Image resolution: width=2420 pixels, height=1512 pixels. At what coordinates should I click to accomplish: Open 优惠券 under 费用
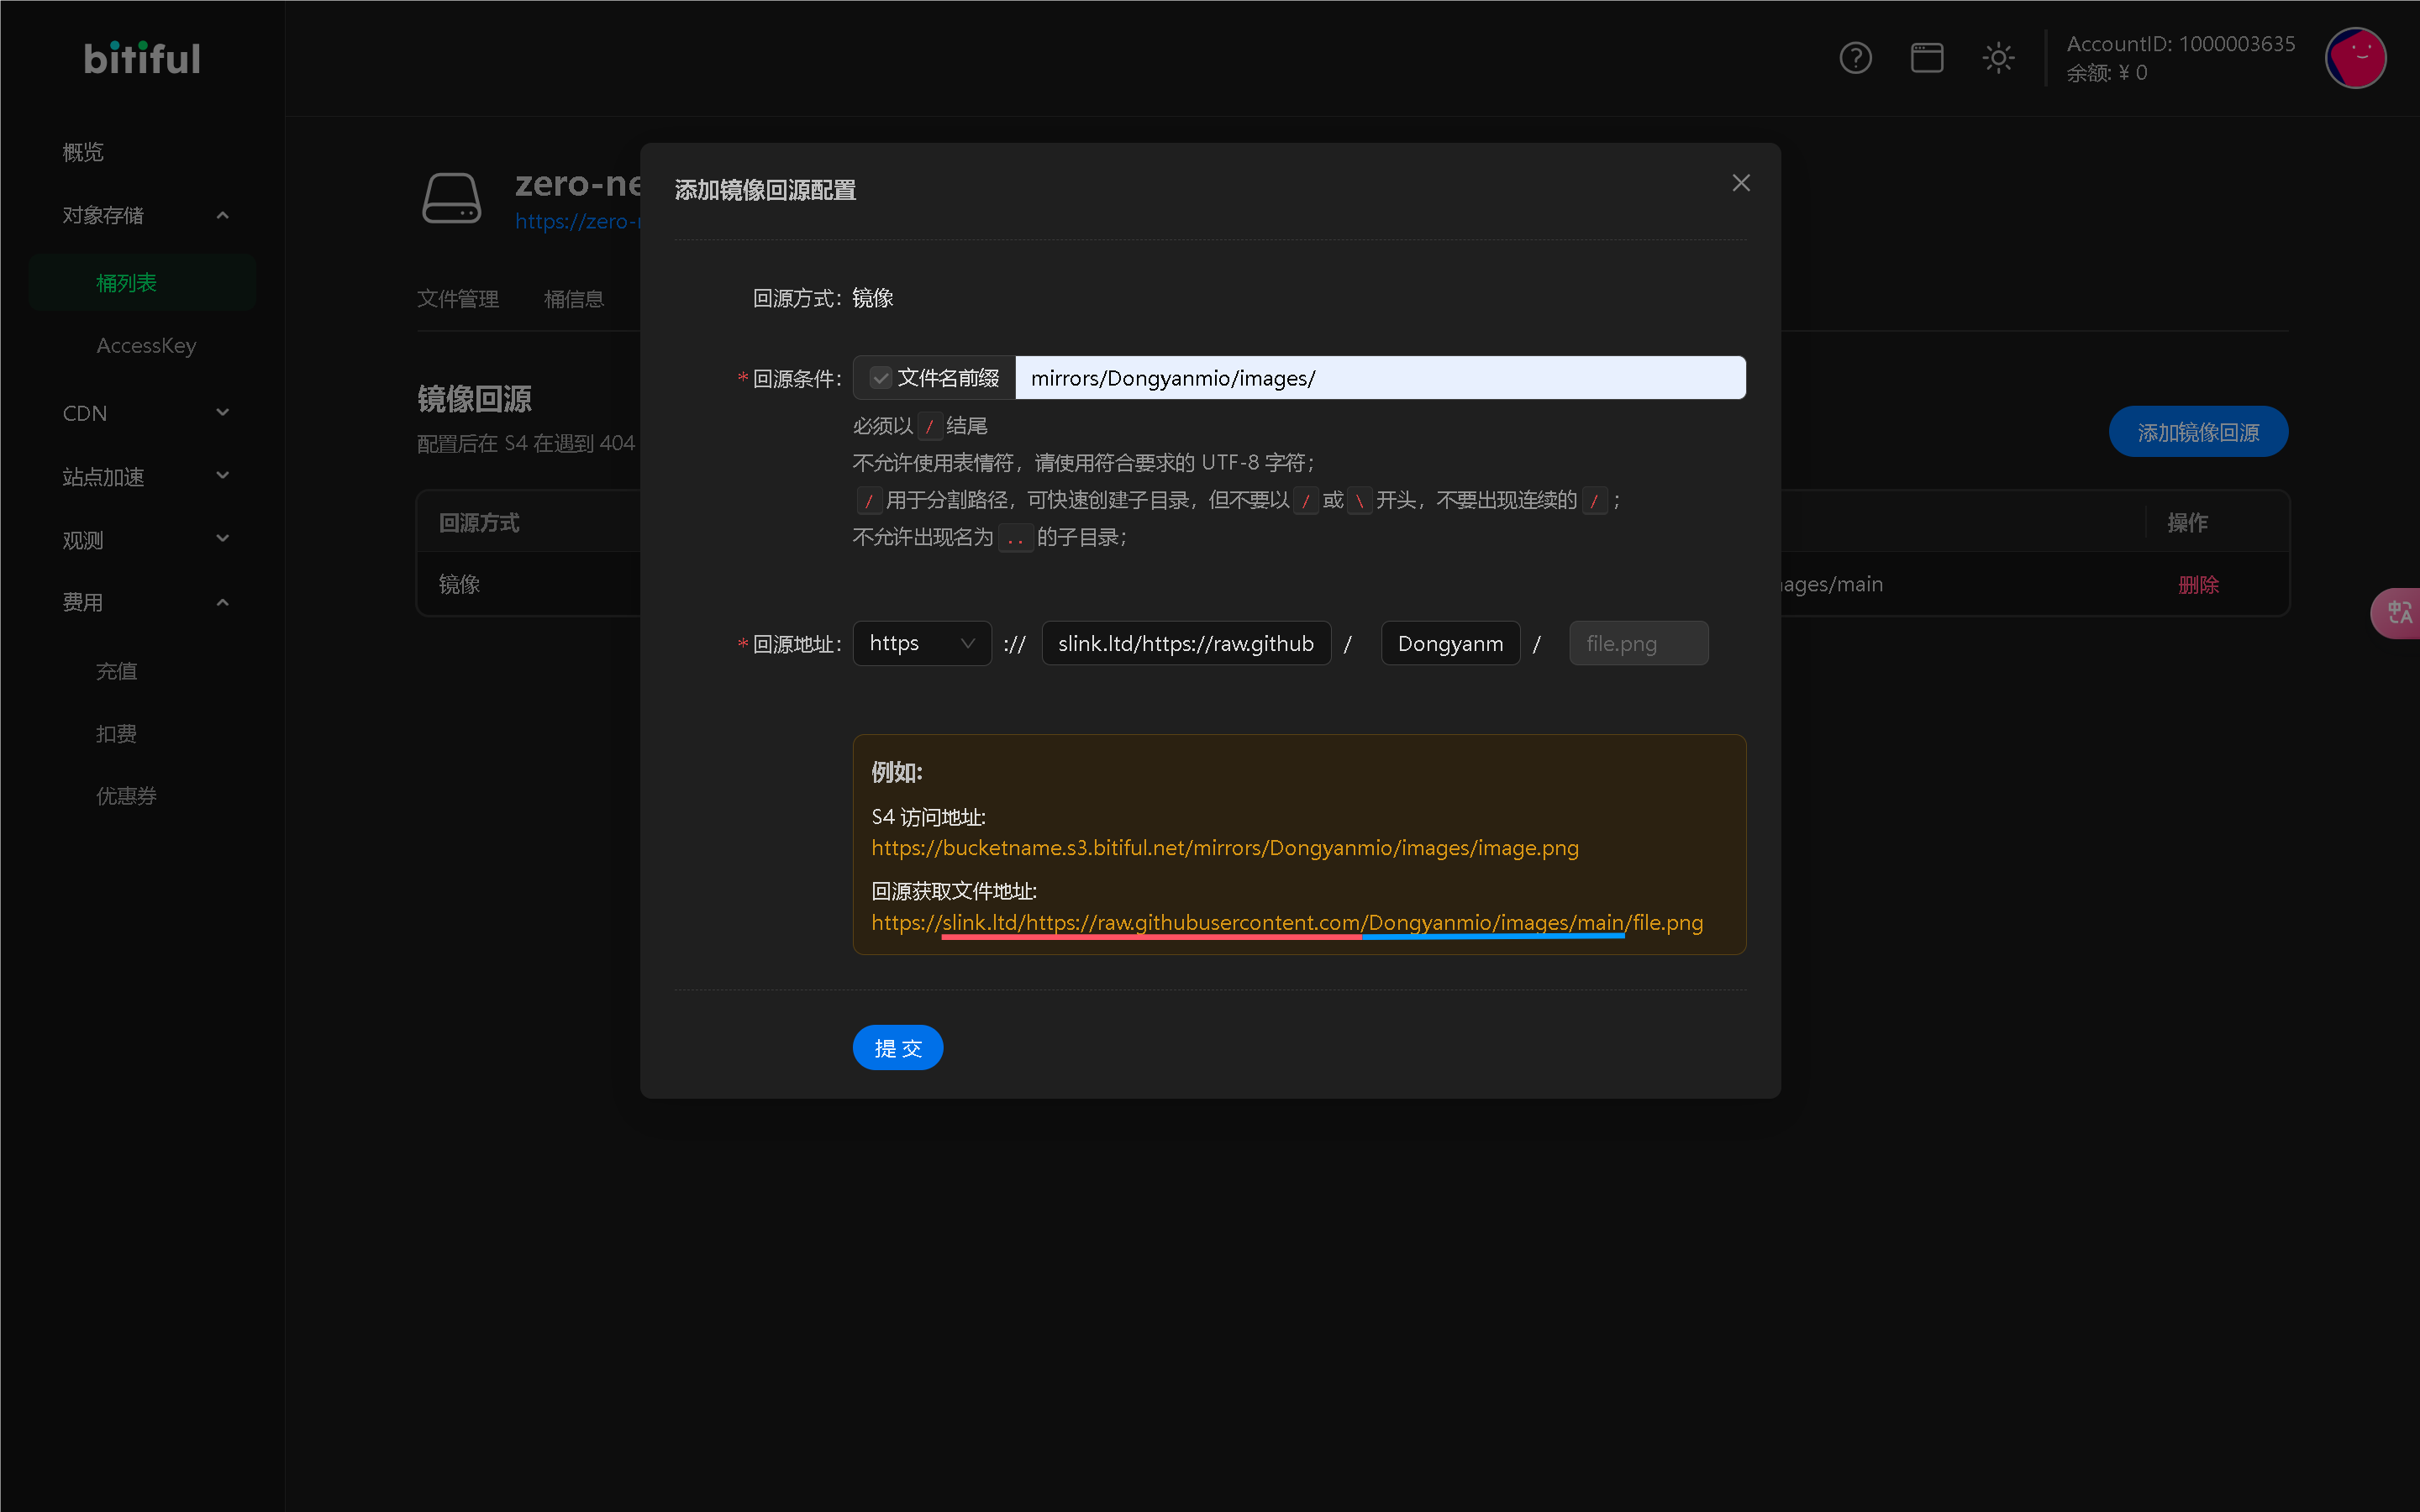pyautogui.click(x=126, y=796)
